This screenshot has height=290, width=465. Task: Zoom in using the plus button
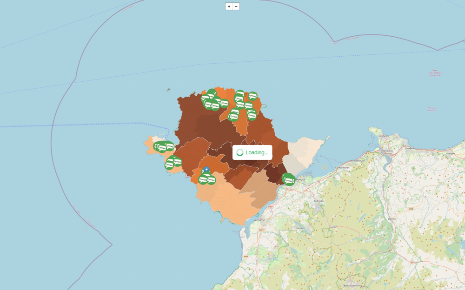[x=229, y=6]
